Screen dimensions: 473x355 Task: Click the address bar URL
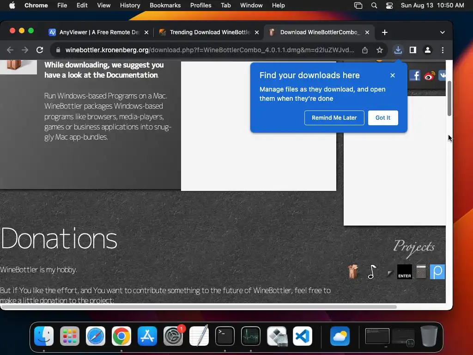coord(210,50)
